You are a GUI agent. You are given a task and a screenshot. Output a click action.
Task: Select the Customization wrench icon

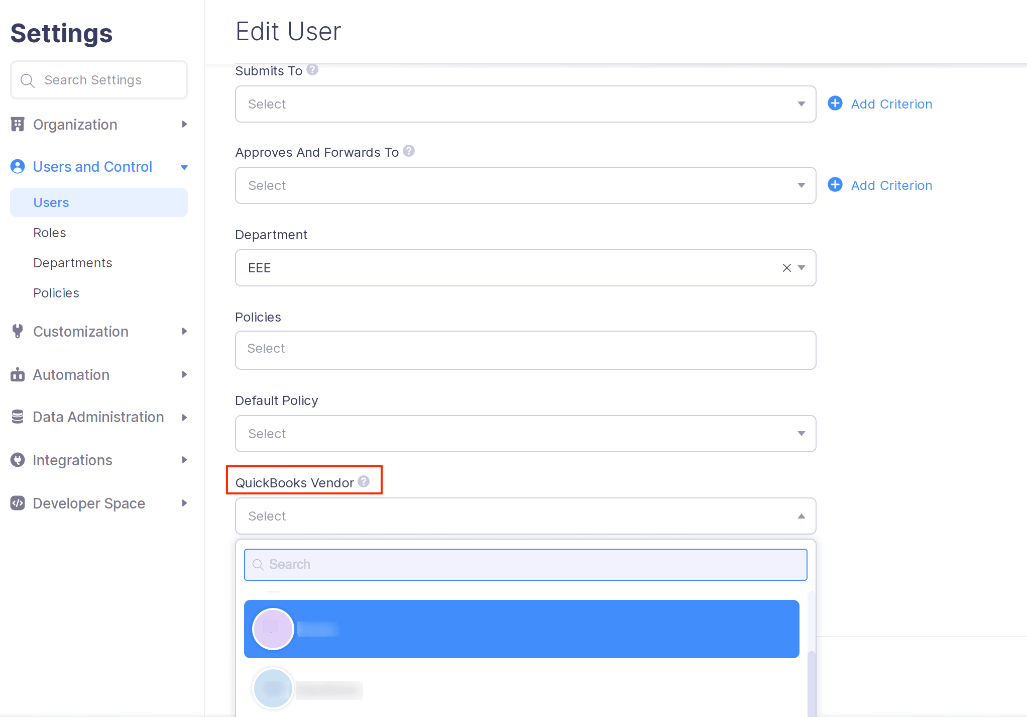pos(18,331)
